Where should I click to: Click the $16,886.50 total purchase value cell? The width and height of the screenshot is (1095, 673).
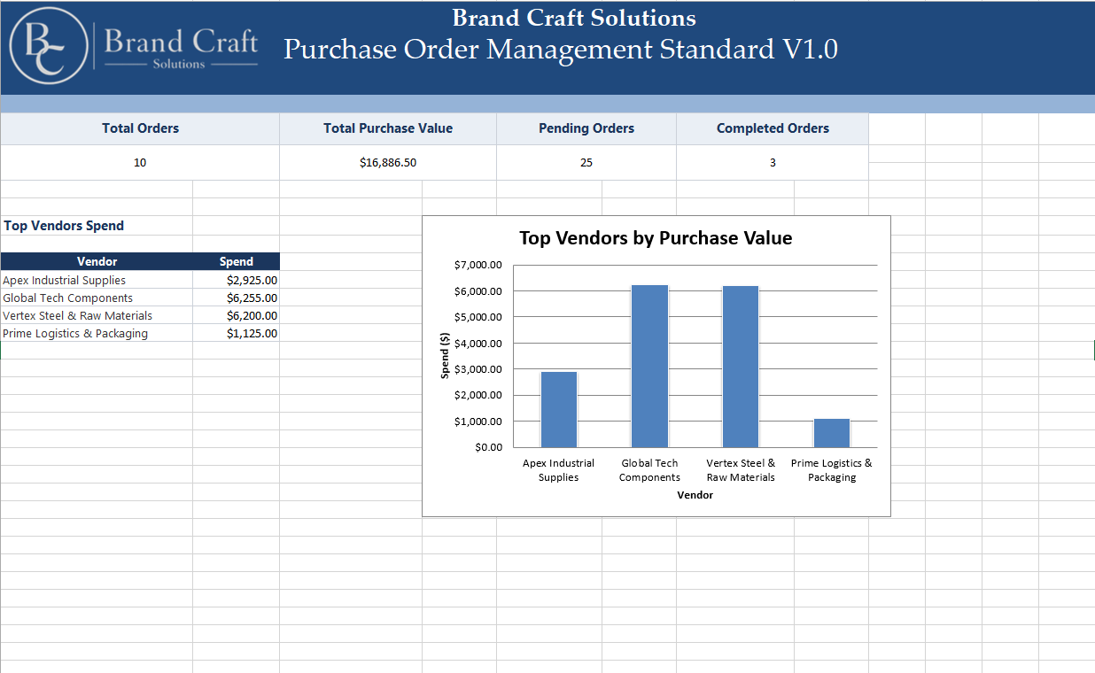click(x=388, y=163)
